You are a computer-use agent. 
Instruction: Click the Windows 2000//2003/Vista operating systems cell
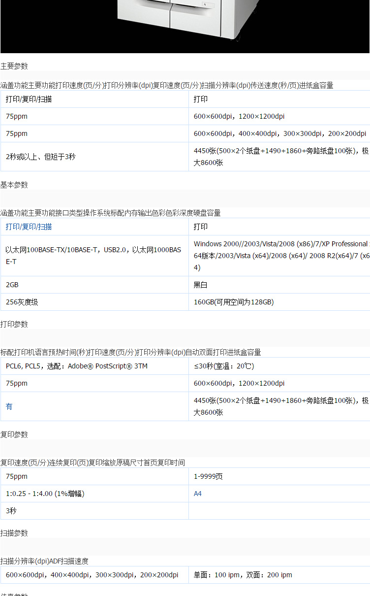tap(279, 256)
